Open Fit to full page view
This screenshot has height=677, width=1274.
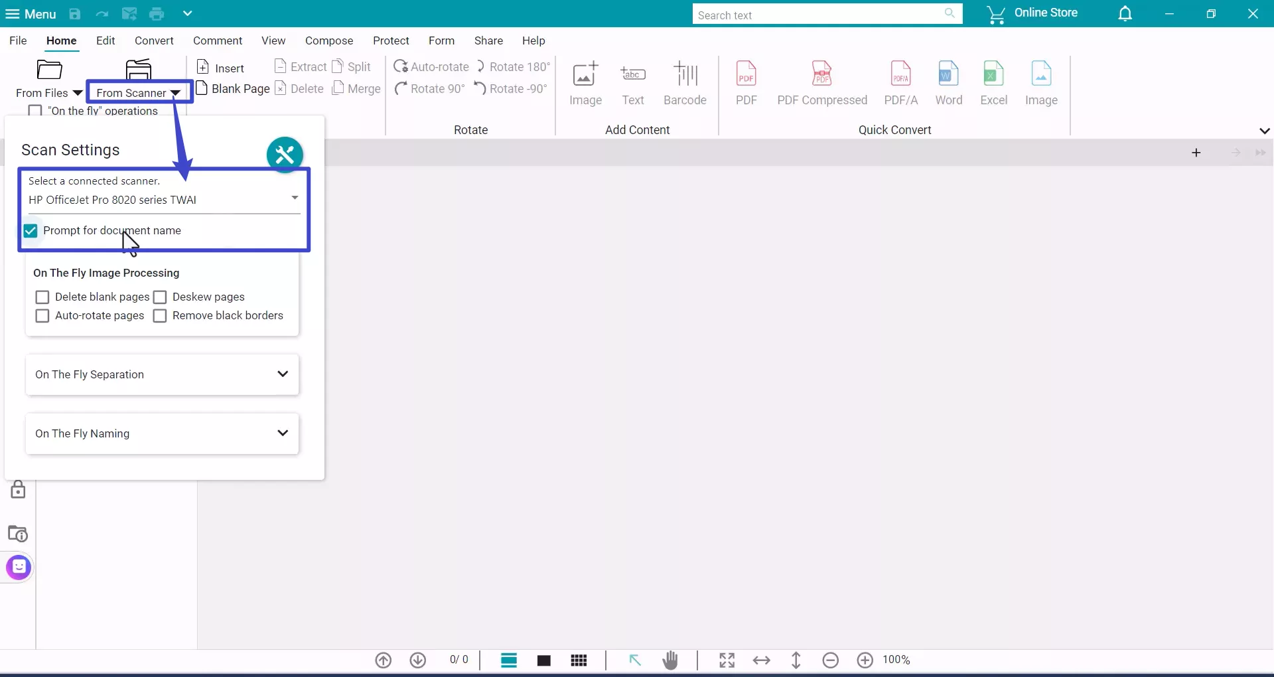point(727,660)
